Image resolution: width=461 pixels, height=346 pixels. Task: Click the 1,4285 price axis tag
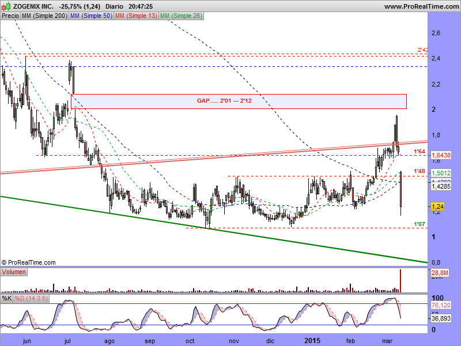(441, 186)
